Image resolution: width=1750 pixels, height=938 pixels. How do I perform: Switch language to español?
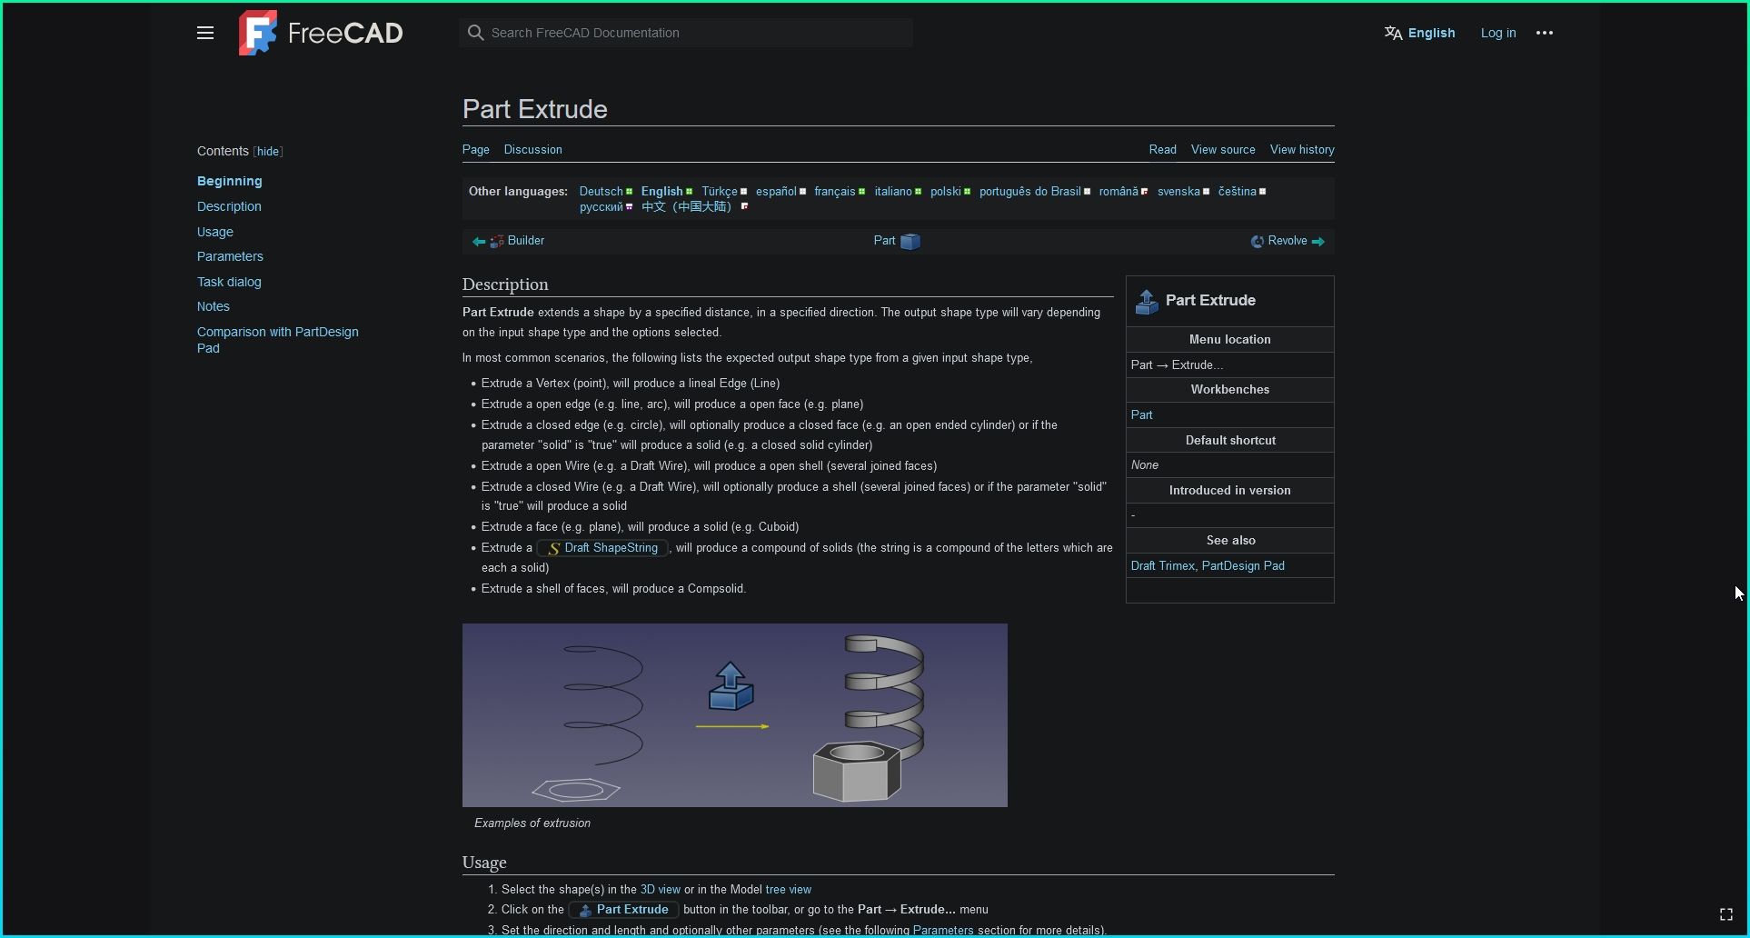(x=776, y=192)
